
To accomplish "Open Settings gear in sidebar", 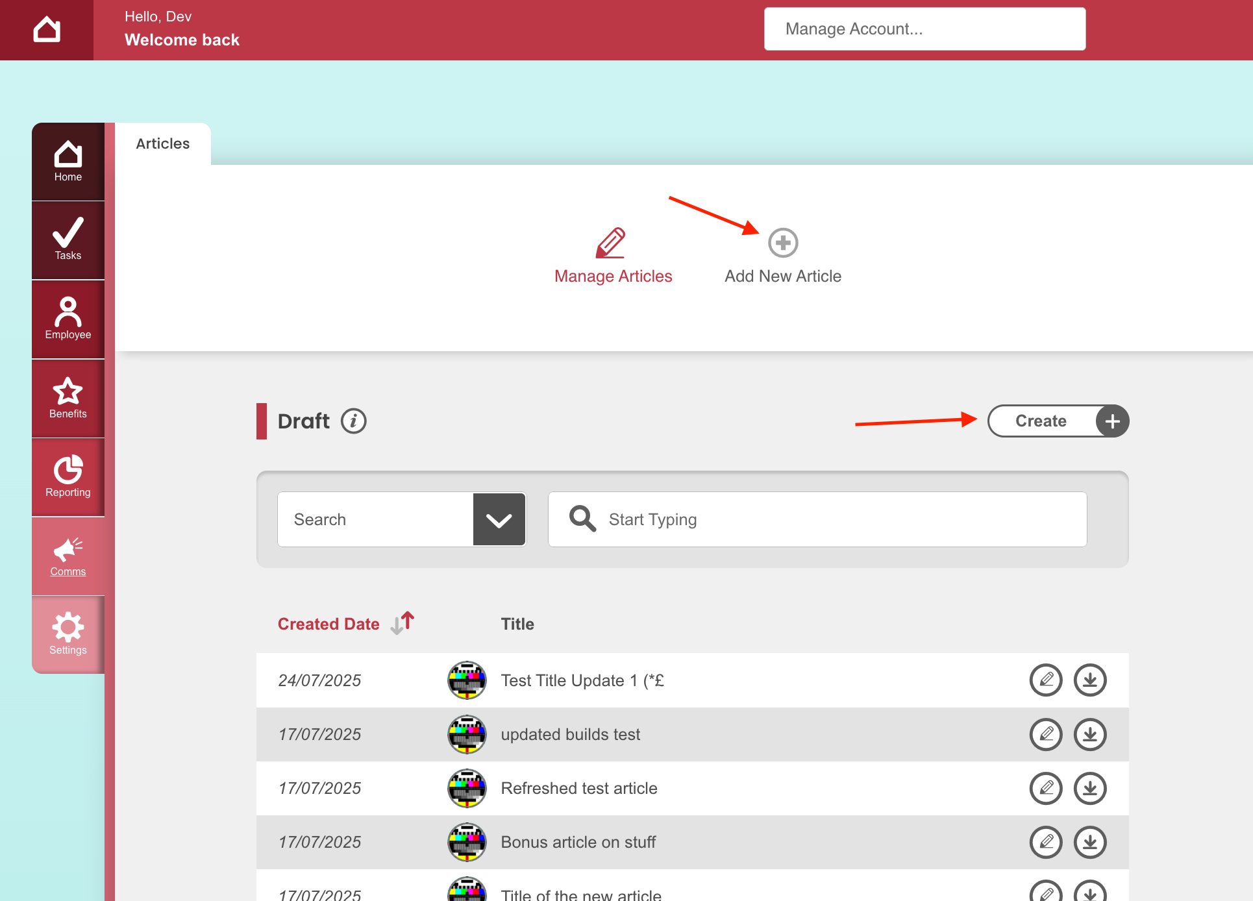I will [68, 634].
